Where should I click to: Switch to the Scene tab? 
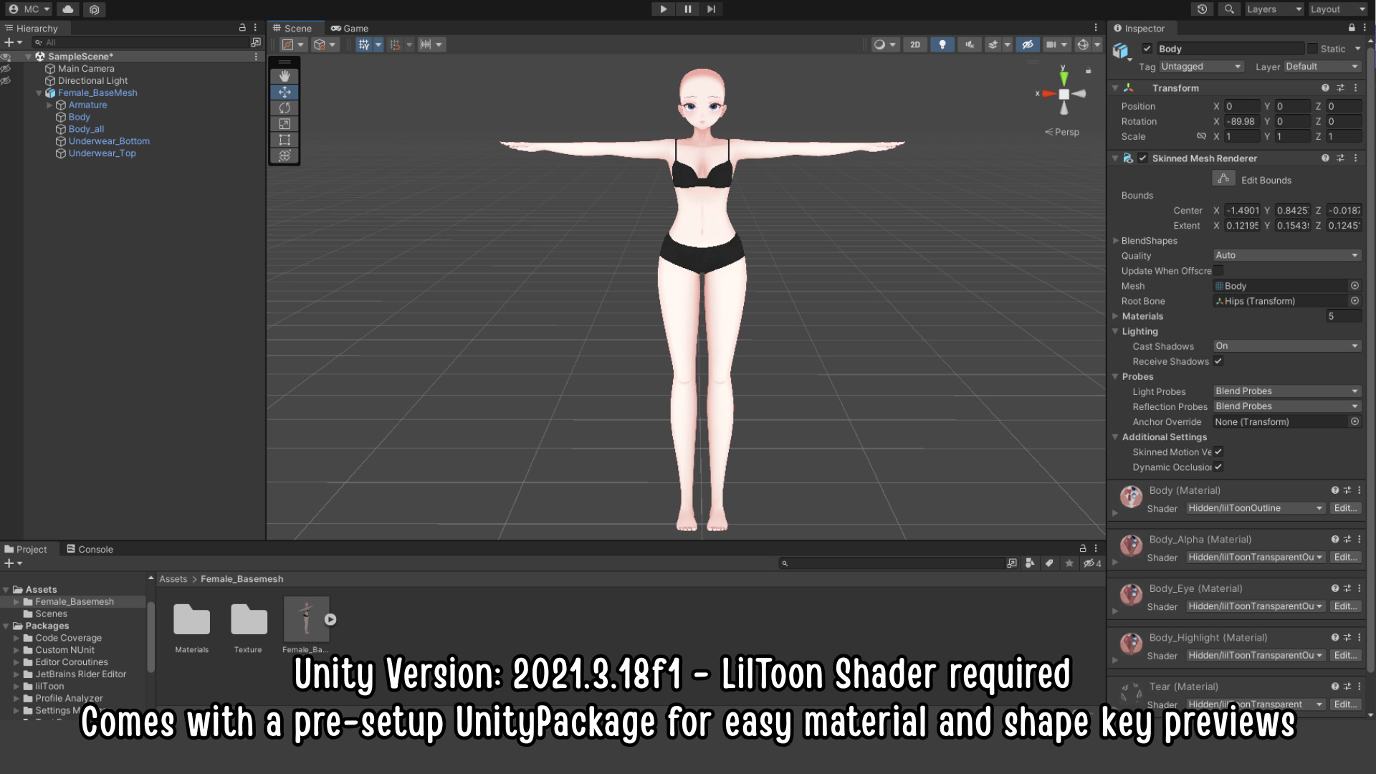coord(293,28)
